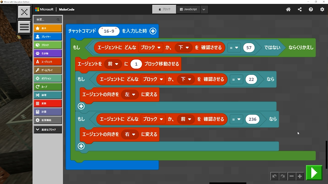The width and height of the screenshot is (328, 184).
Task: Open the Share project icon
Action: 300,9
